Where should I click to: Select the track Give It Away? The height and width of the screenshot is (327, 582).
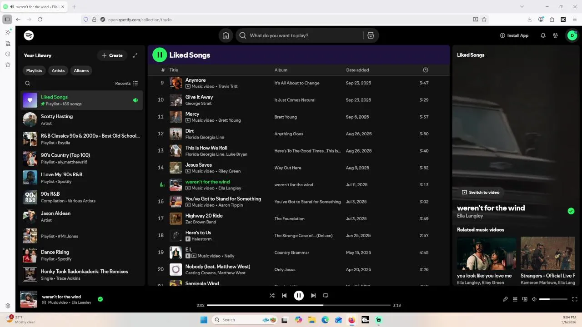pos(199,97)
